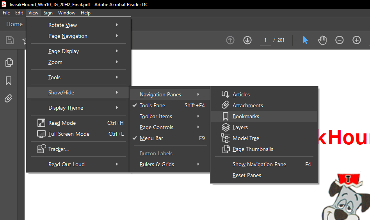Viewport: 370px width, 220px height.
Task: Expand Tools submenu in View menu
Action: click(x=78, y=77)
